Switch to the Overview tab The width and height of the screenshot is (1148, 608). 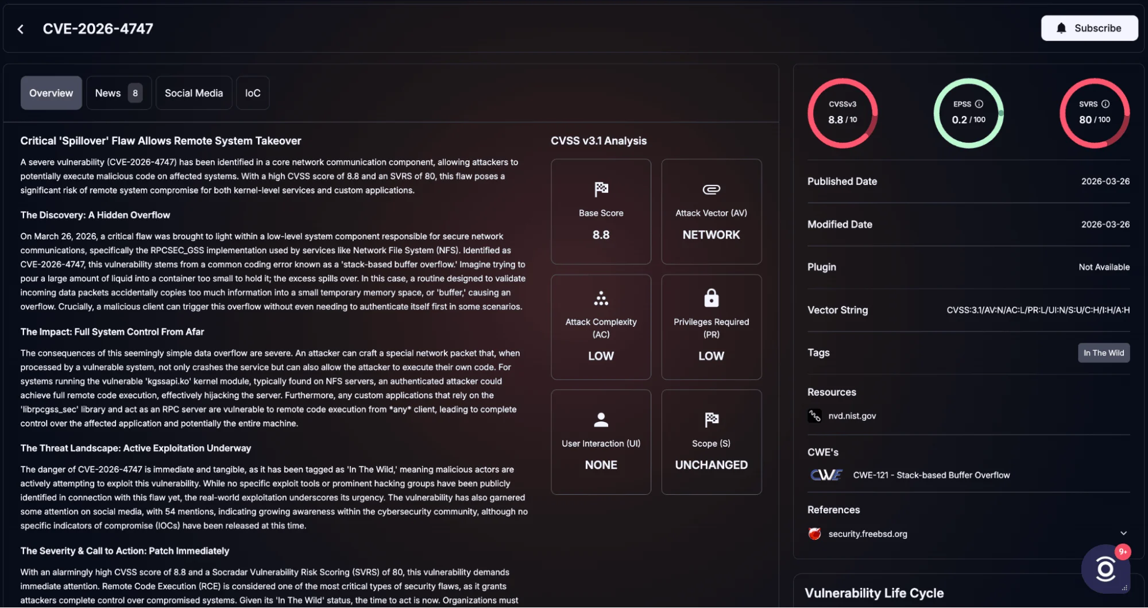click(51, 93)
